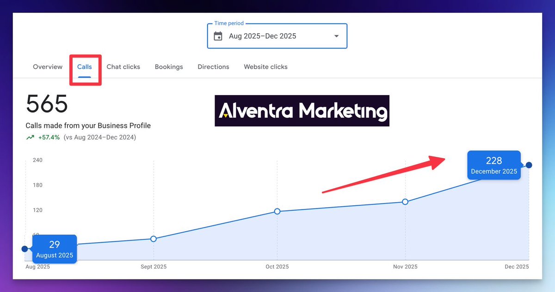Select the Sept 2025 chart point
The height and width of the screenshot is (292, 555).
click(x=154, y=238)
